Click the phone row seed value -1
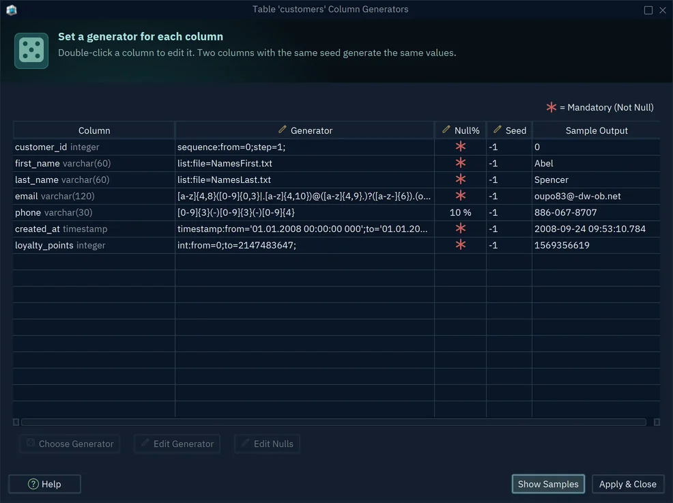 [493, 212]
